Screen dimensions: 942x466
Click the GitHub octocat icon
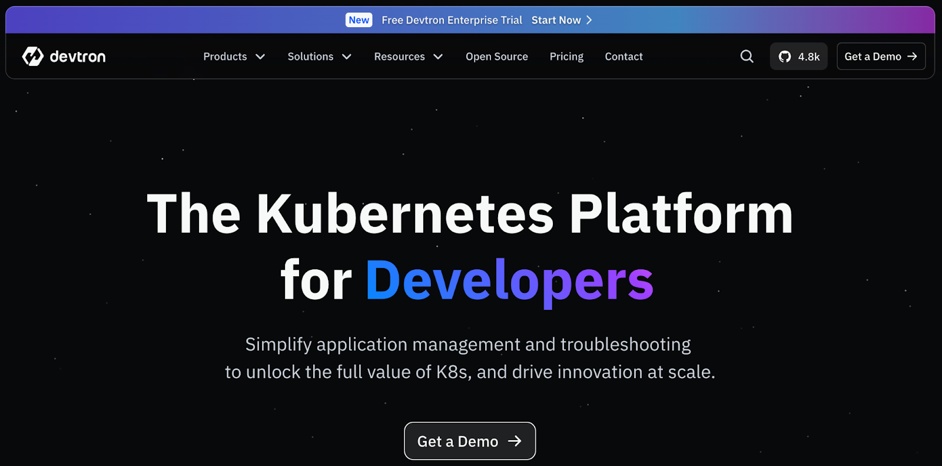click(785, 57)
